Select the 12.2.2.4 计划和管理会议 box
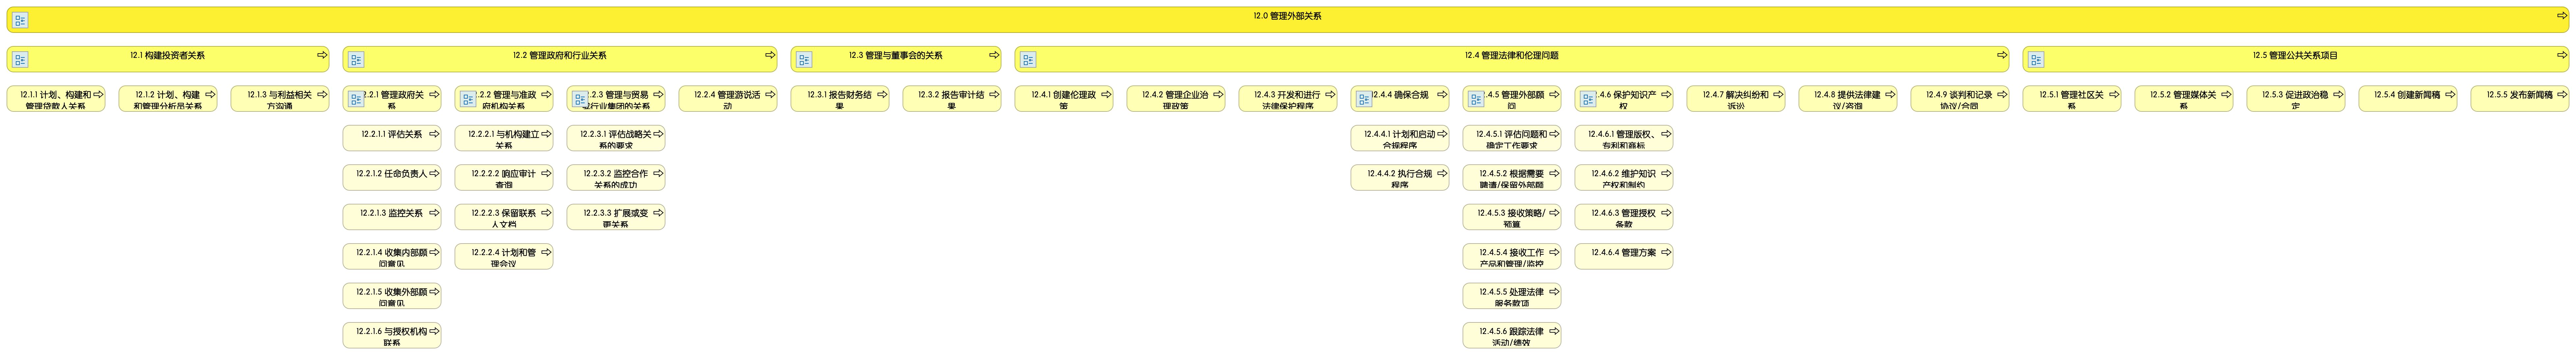 click(504, 256)
